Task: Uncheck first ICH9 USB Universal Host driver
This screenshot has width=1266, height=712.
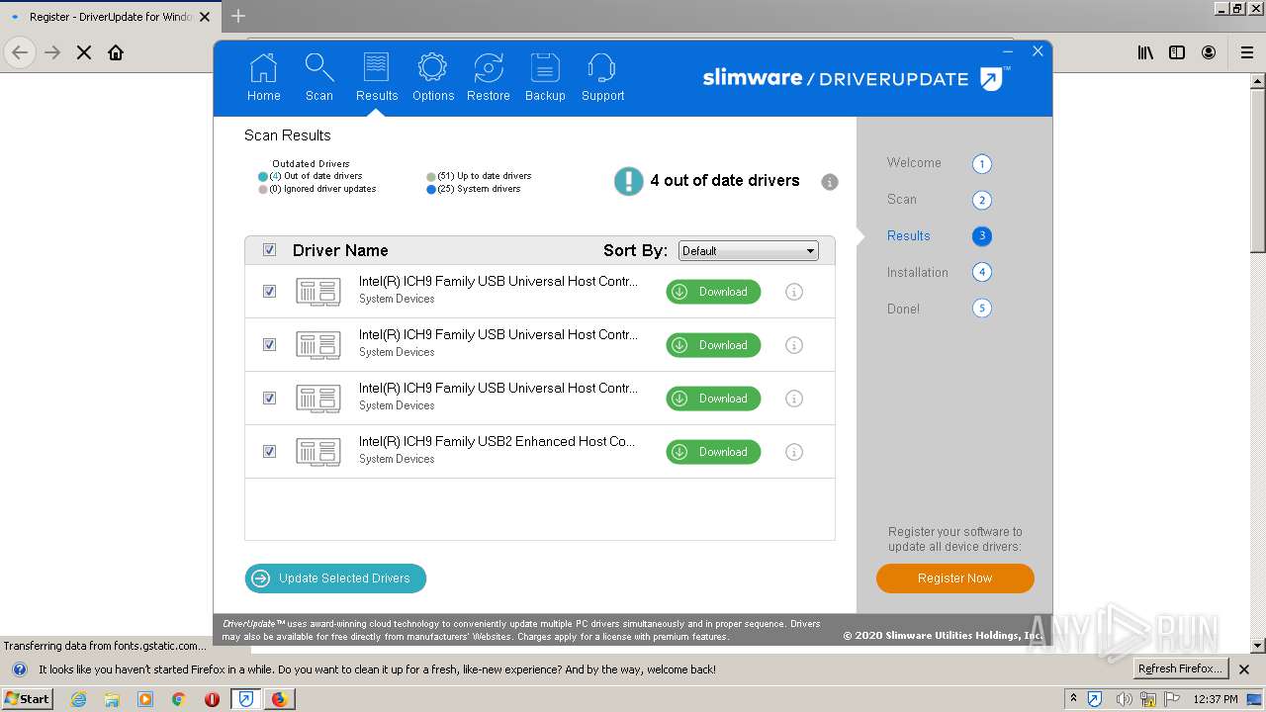Action: (x=269, y=292)
